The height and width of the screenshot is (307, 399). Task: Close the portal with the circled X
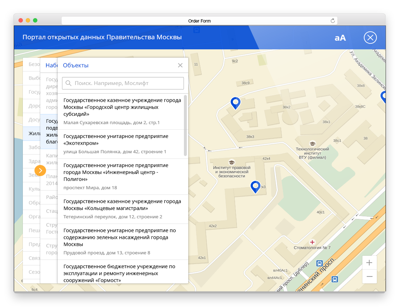click(x=370, y=38)
